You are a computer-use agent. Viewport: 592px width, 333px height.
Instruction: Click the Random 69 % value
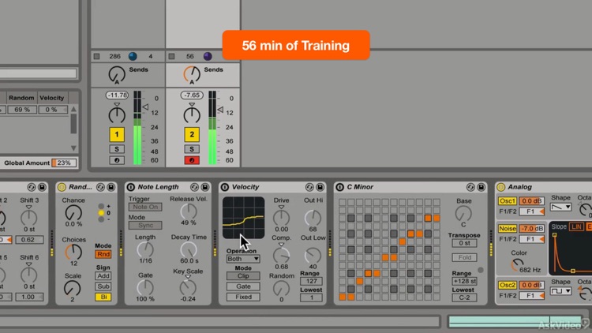tap(22, 110)
